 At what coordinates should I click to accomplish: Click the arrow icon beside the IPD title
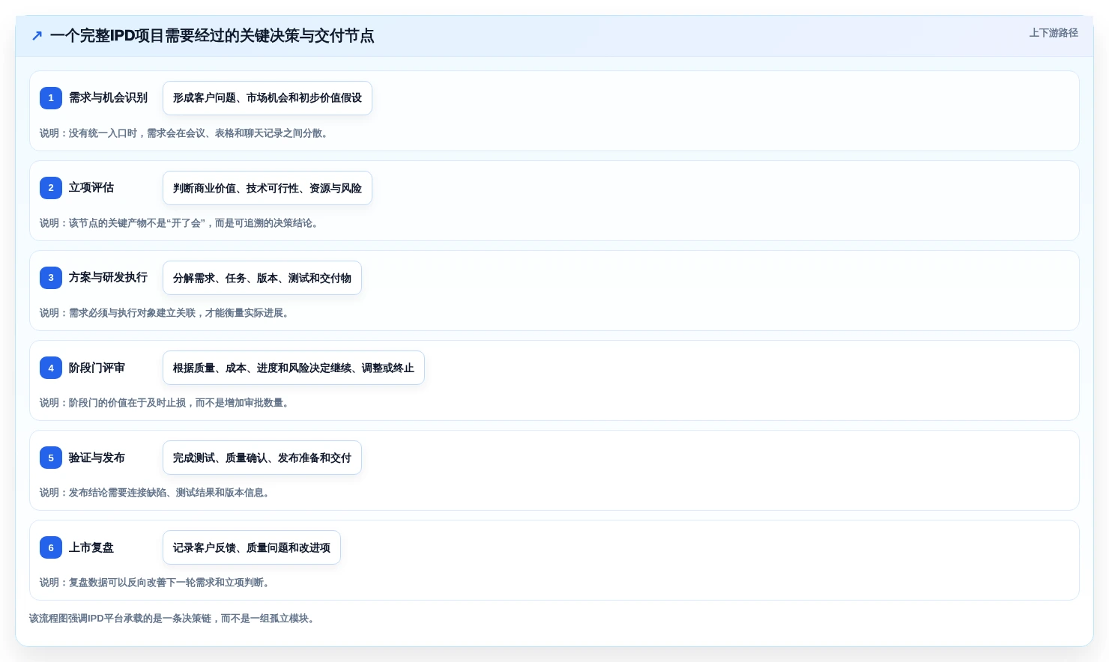pyautogui.click(x=37, y=36)
